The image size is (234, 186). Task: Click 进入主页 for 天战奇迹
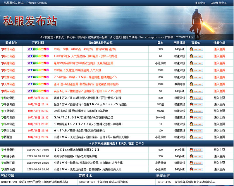[219, 84]
